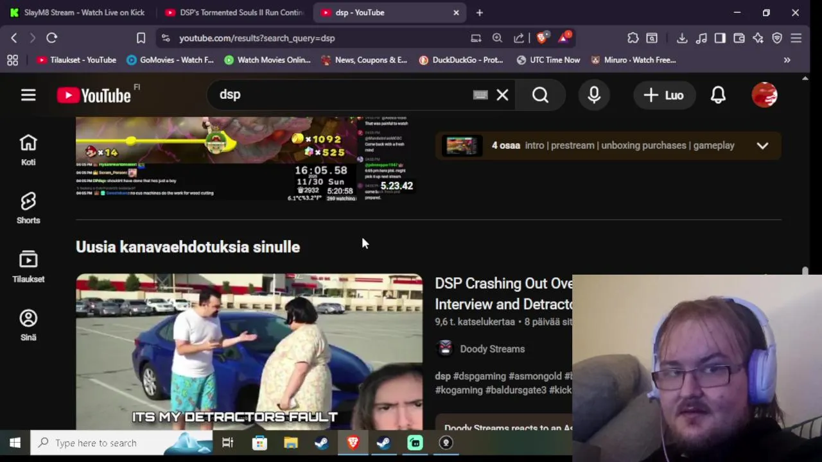822x462 pixels.
Task: Open the apps grid icon on bookmarks bar
Action: point(12,60)
